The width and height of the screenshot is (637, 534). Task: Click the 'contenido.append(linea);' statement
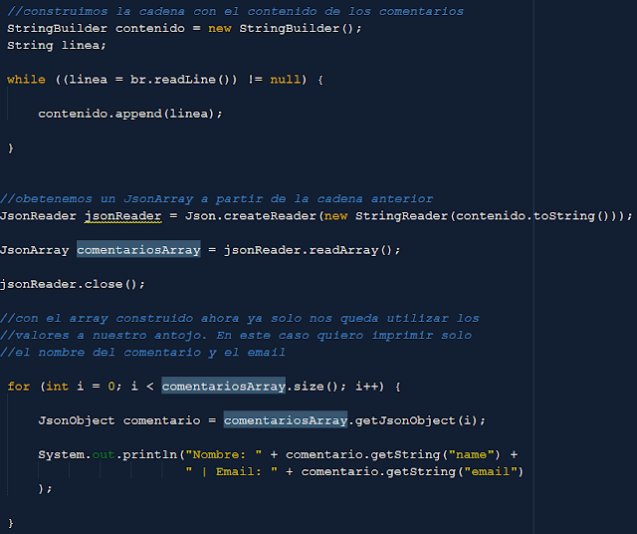[x=130, y=114]
